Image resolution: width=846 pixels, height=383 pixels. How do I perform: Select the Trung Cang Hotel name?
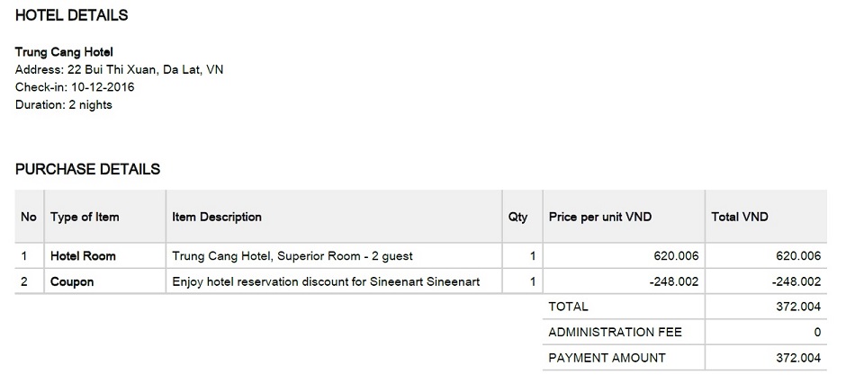[x=64, y=52]
